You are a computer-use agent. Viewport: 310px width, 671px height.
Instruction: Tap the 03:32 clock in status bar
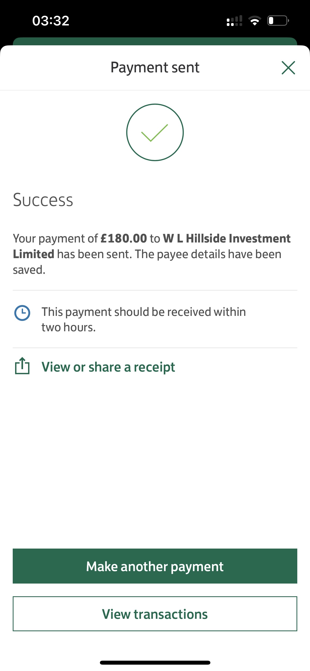click(x=51, y=21)
